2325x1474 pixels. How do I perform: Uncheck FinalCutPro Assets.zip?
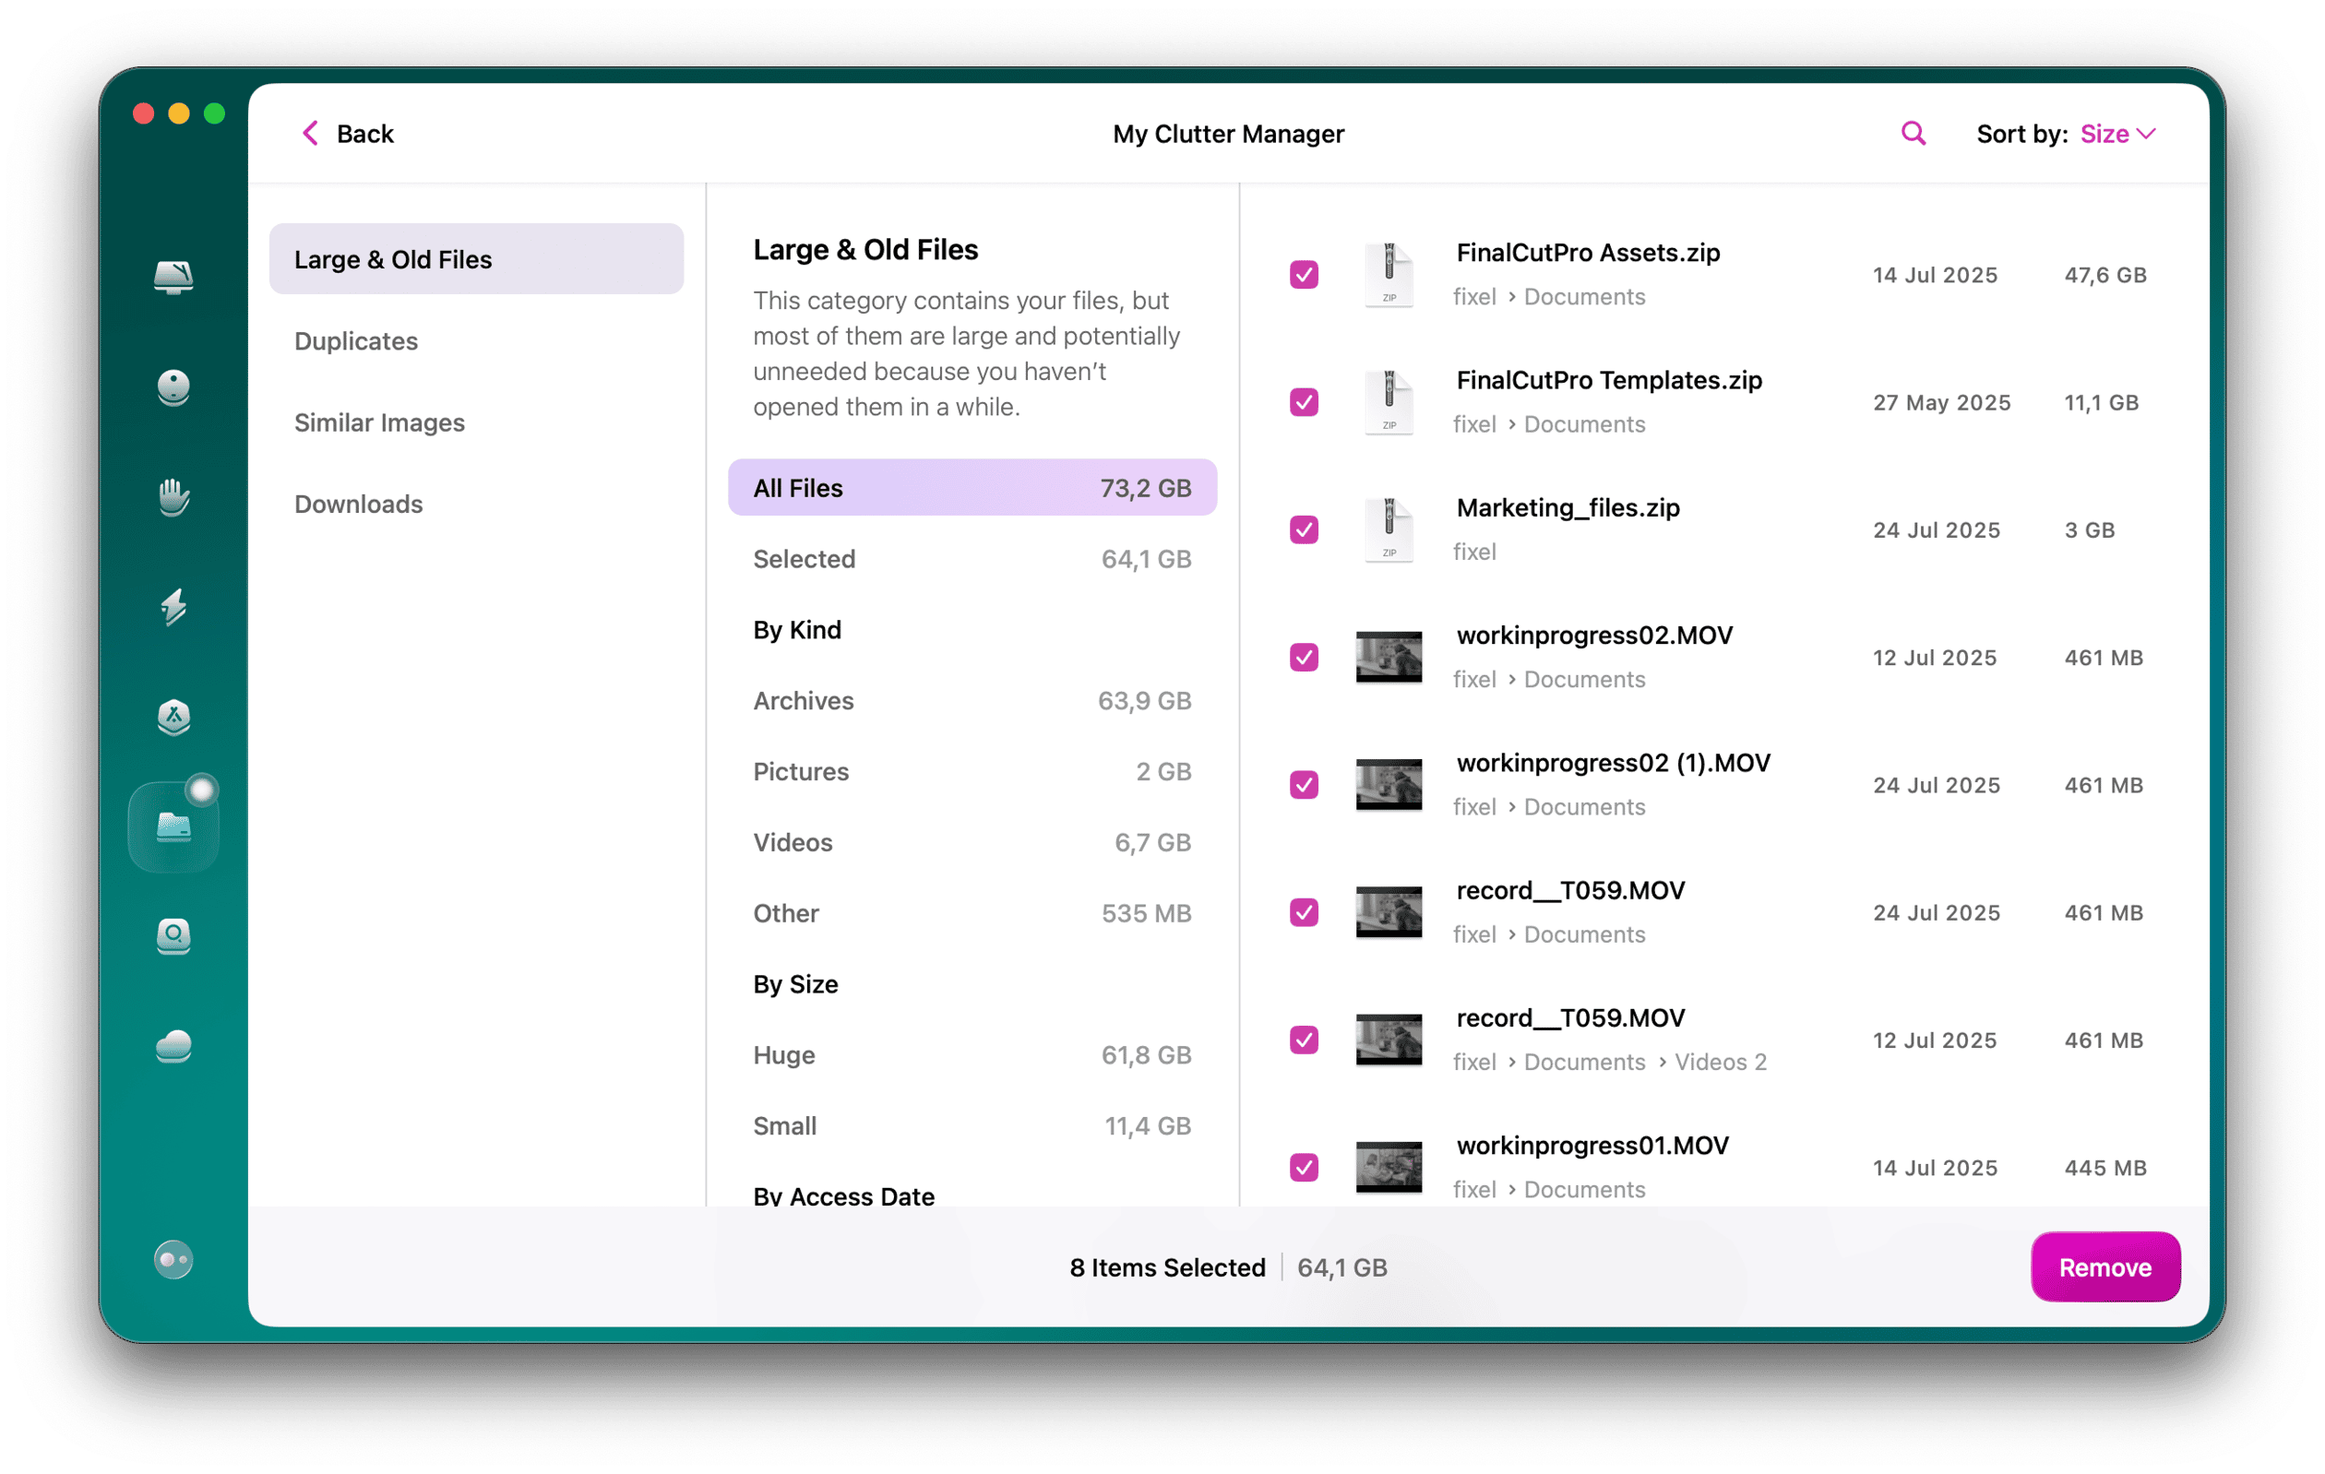click(1304, 274)
